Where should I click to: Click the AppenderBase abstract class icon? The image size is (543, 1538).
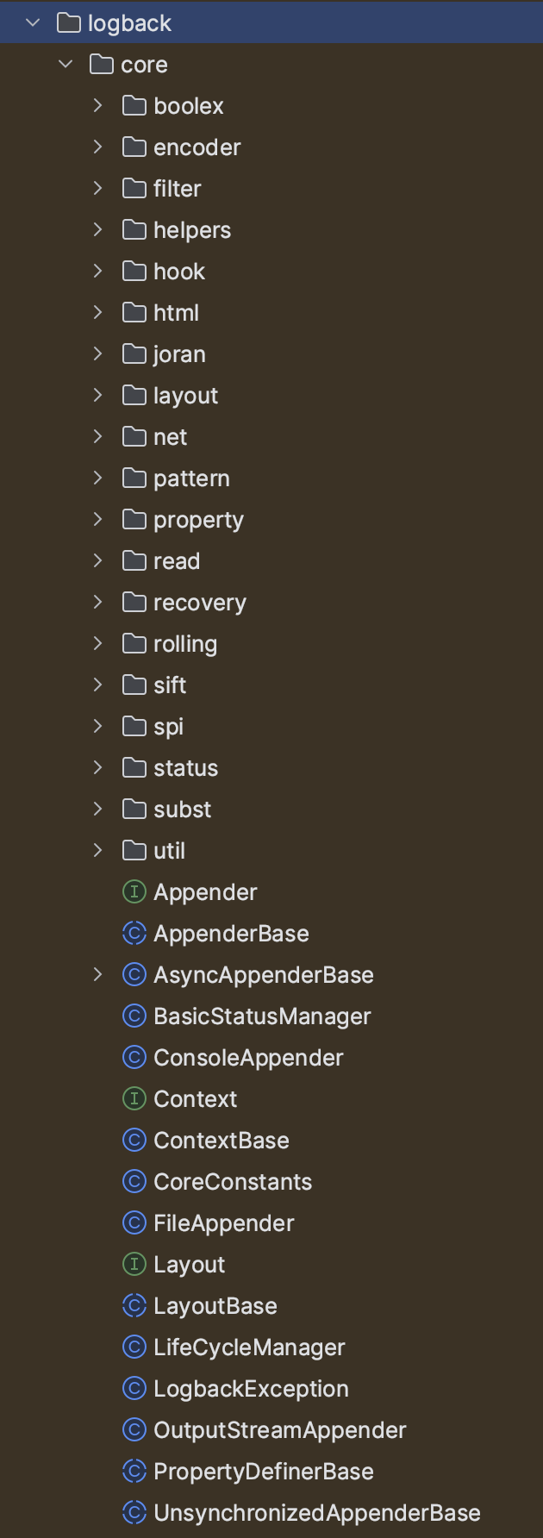click(134, 933)
